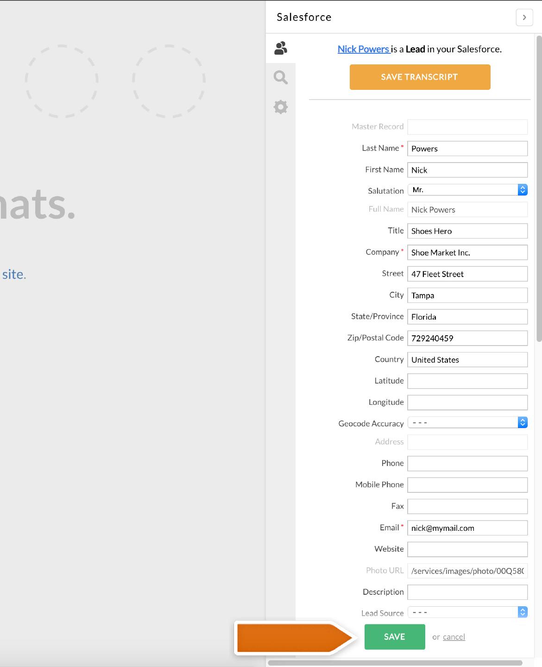Click the 'Salesforce' panel title
The width and height of the screenshot is (542, 667).
point(304,17)
